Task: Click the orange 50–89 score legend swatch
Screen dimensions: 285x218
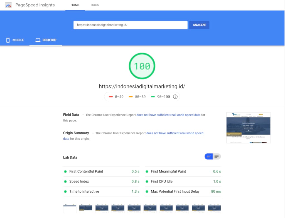Action: (131, 97)
